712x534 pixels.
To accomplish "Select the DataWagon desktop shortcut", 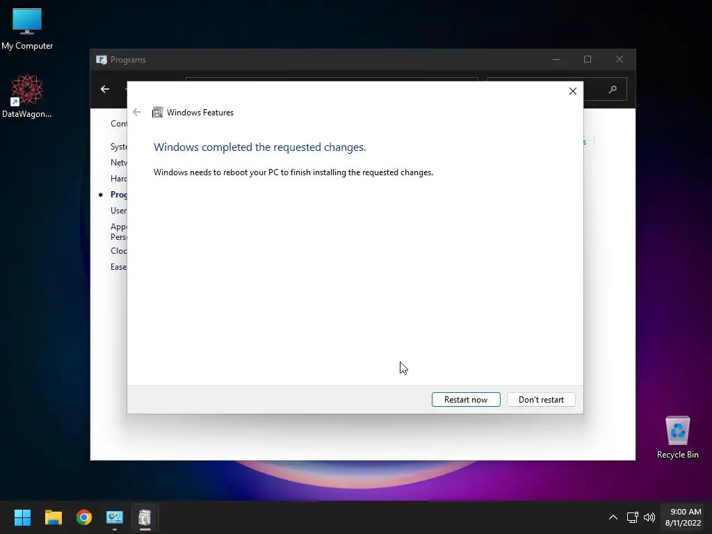I will [x=27, y=96].
